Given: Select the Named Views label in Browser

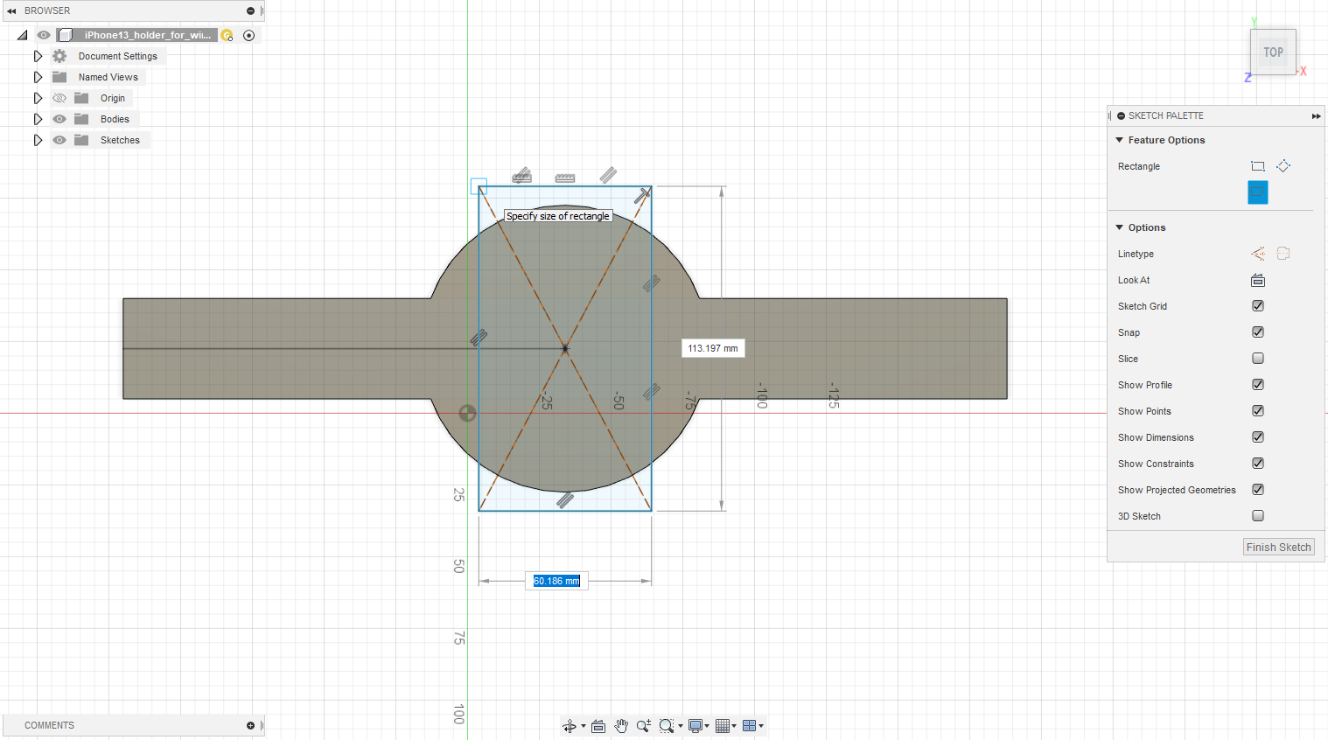Looking at the screenshot, I should pos(108,77).
